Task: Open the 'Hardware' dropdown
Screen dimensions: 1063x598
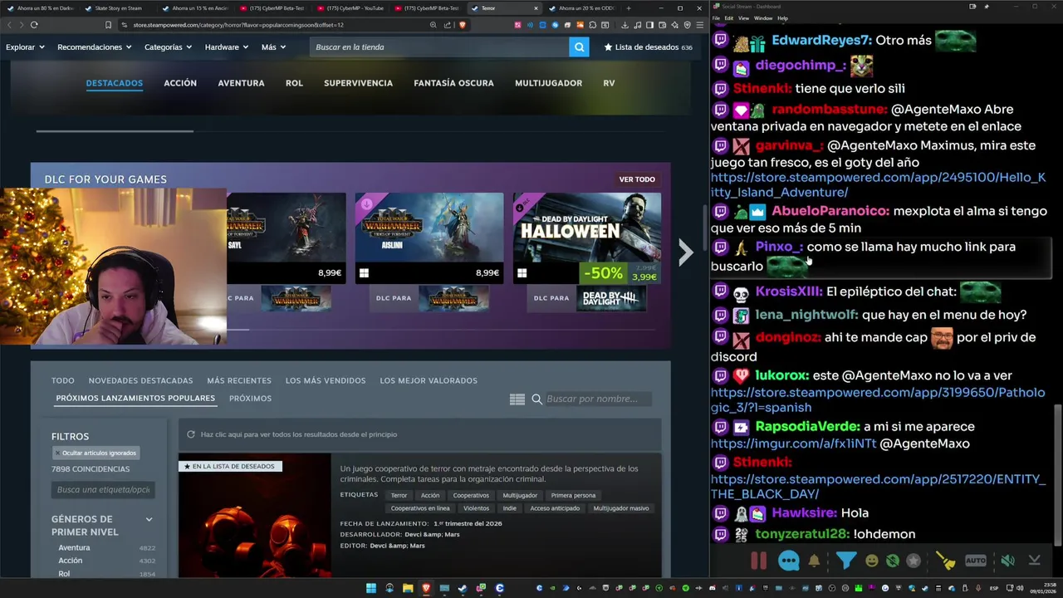Action: [227, 47]
